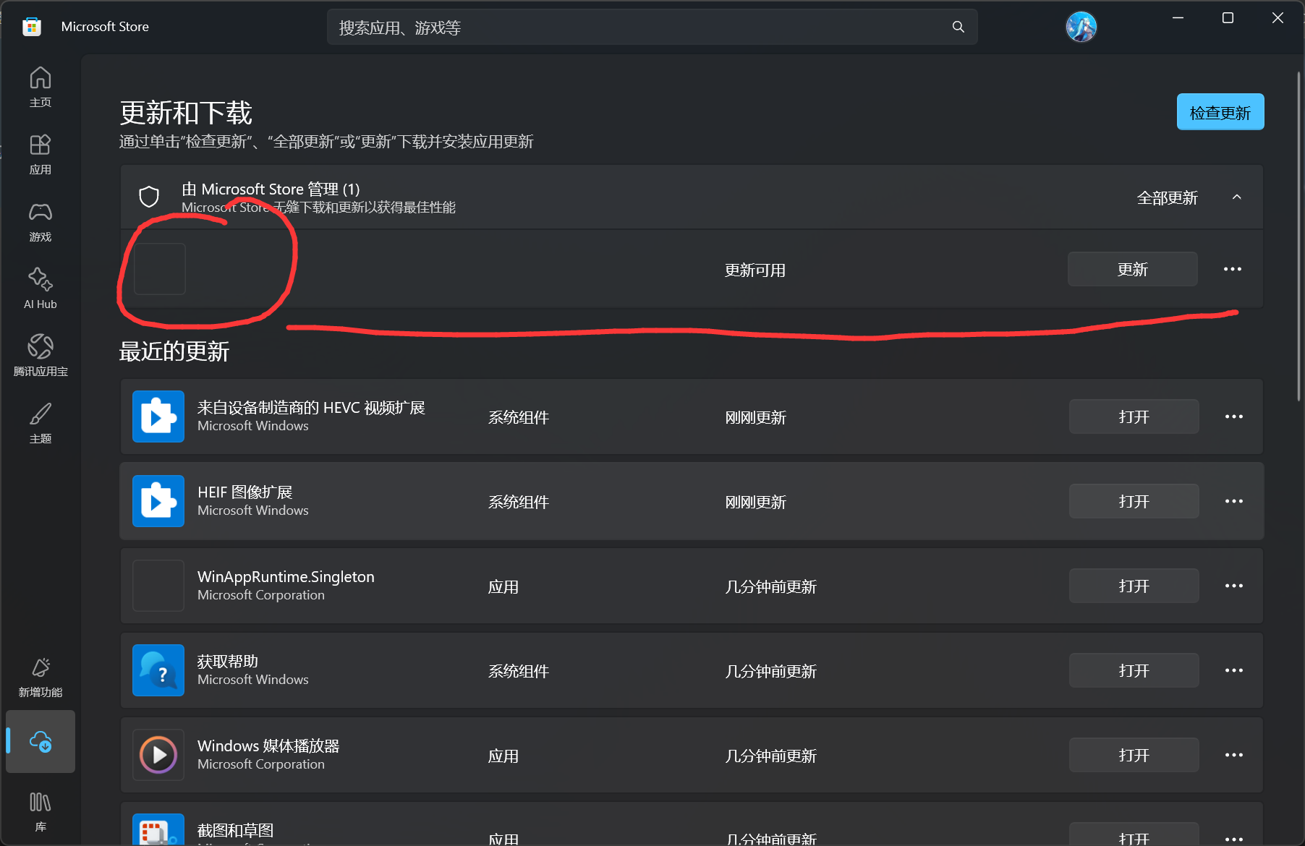The width and height of the screenshot is (1305, 846).
Task: Click the 更新可用 status text
Action: click(755, 270)
